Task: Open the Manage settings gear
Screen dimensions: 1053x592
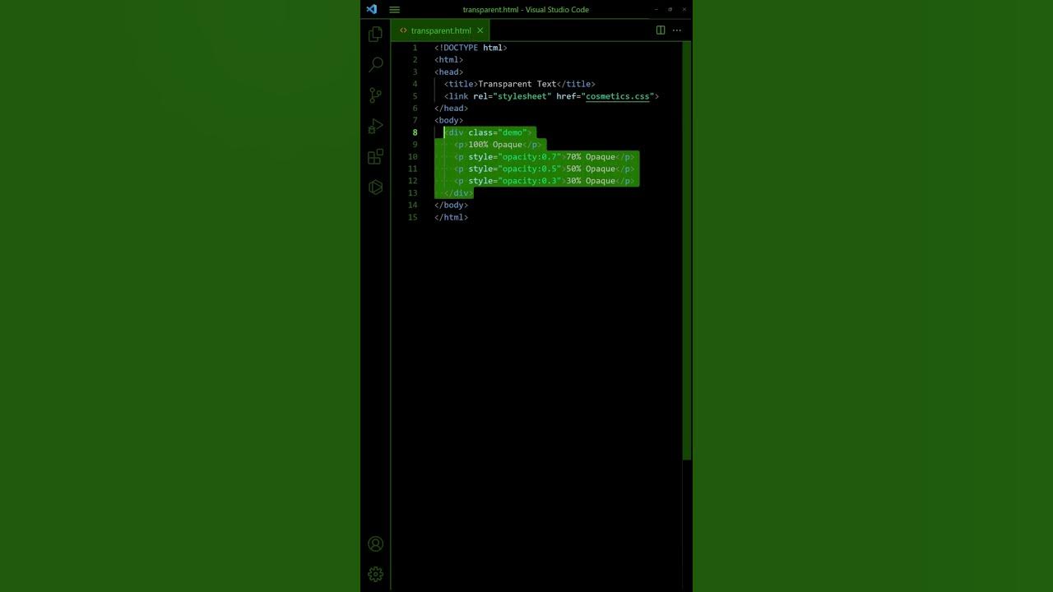Action: click(x=375, y=574)
